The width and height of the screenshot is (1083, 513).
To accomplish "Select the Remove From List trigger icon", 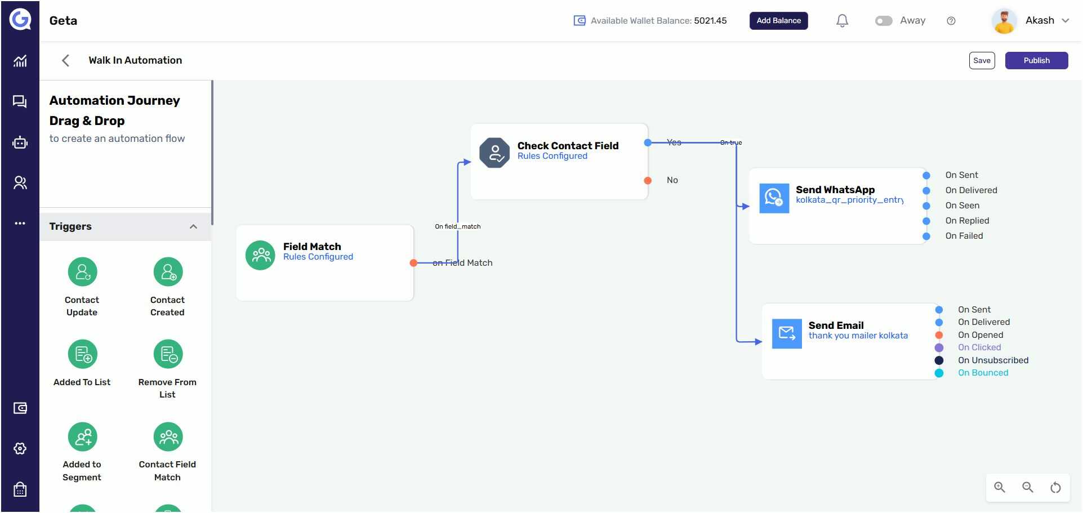I will coord(168,354).
